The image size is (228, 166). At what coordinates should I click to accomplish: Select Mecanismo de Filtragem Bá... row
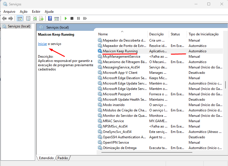[x=160, y=62]
